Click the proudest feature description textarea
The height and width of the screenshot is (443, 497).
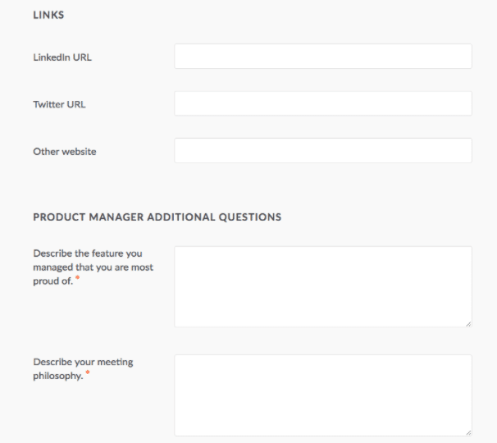(x=323, y=286)
